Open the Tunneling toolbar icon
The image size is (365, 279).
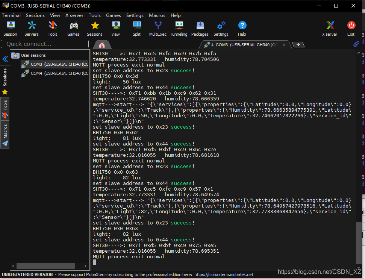point(179,29)
